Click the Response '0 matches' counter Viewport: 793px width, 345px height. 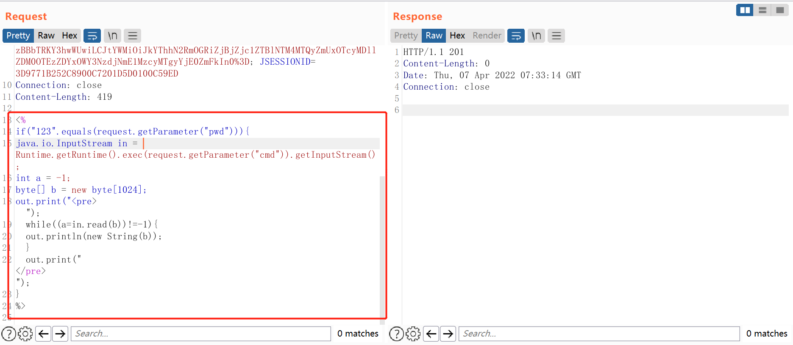(767, 334)
